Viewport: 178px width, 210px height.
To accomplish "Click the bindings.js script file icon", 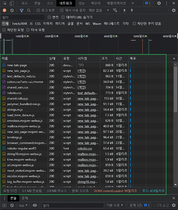I will click(x=4, y=137).
